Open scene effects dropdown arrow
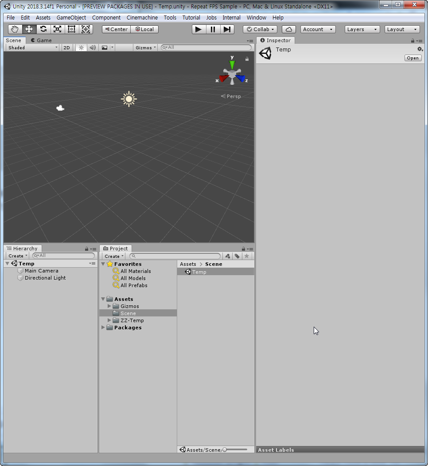Image resolution: width=428 pixels, height=466 pixels. coord(112,47)
